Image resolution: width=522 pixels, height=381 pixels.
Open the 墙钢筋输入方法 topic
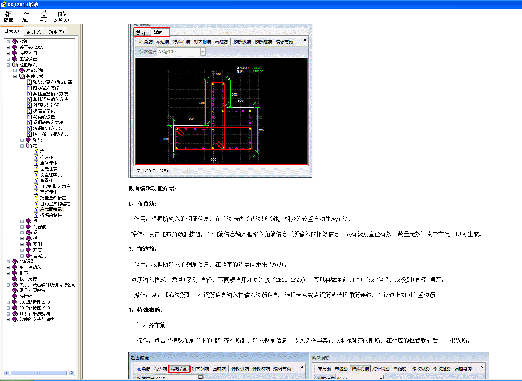coord(48,128)
